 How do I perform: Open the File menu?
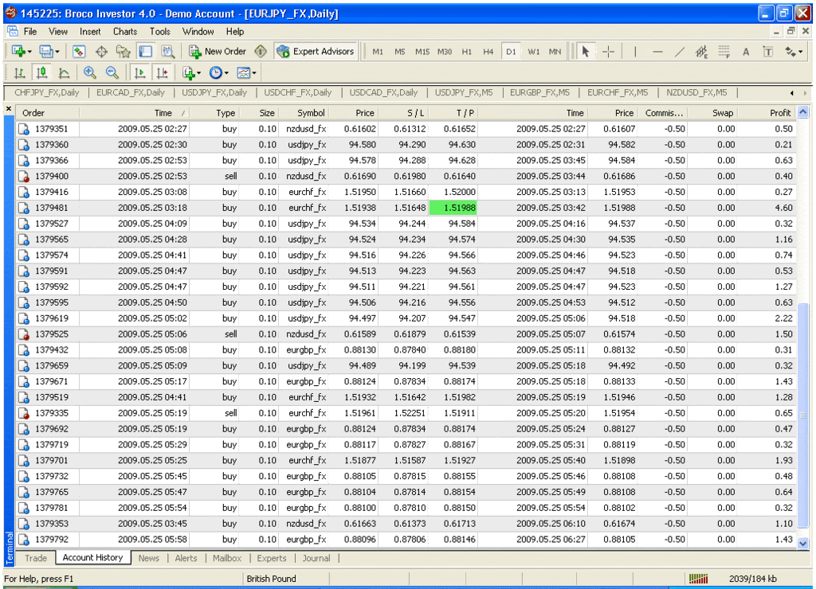point(30,32)
